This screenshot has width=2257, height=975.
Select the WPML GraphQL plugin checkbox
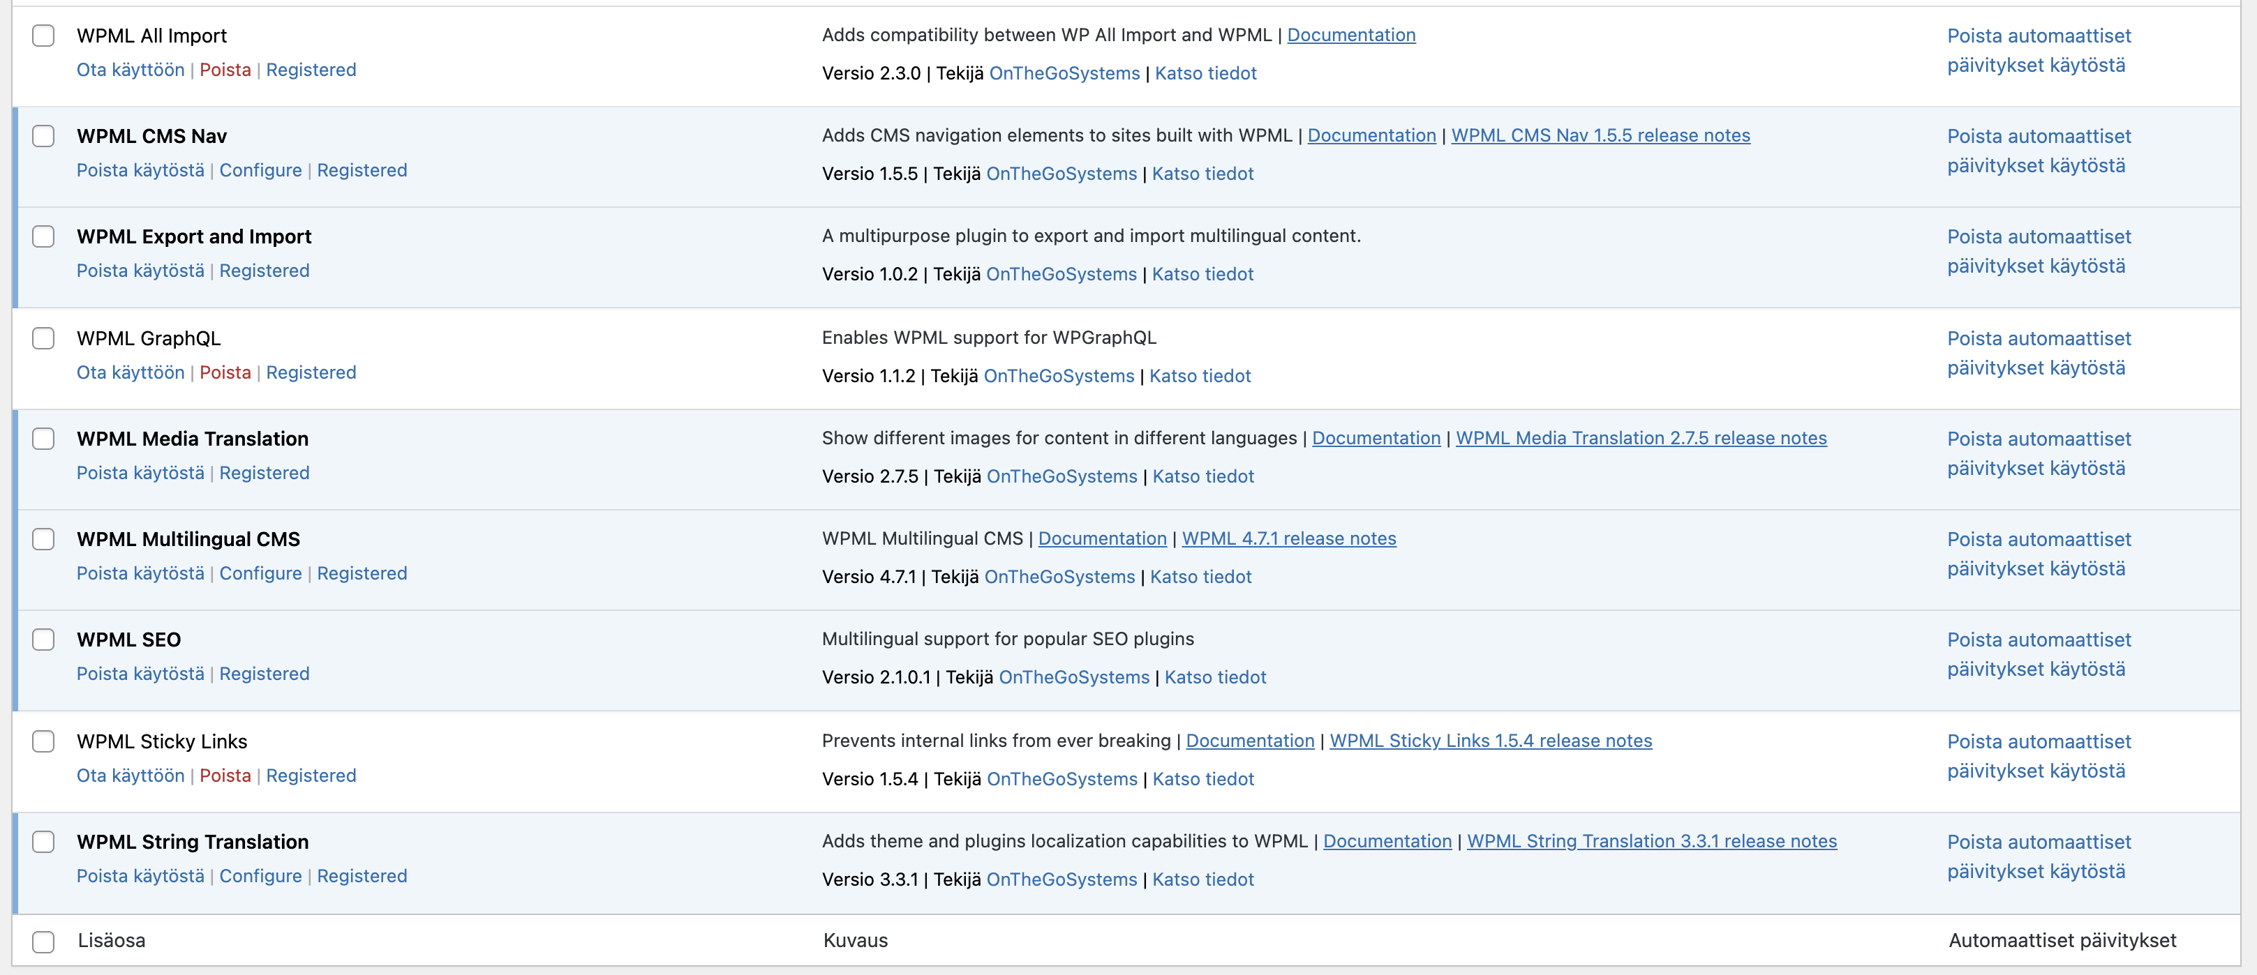coord(43,339)
